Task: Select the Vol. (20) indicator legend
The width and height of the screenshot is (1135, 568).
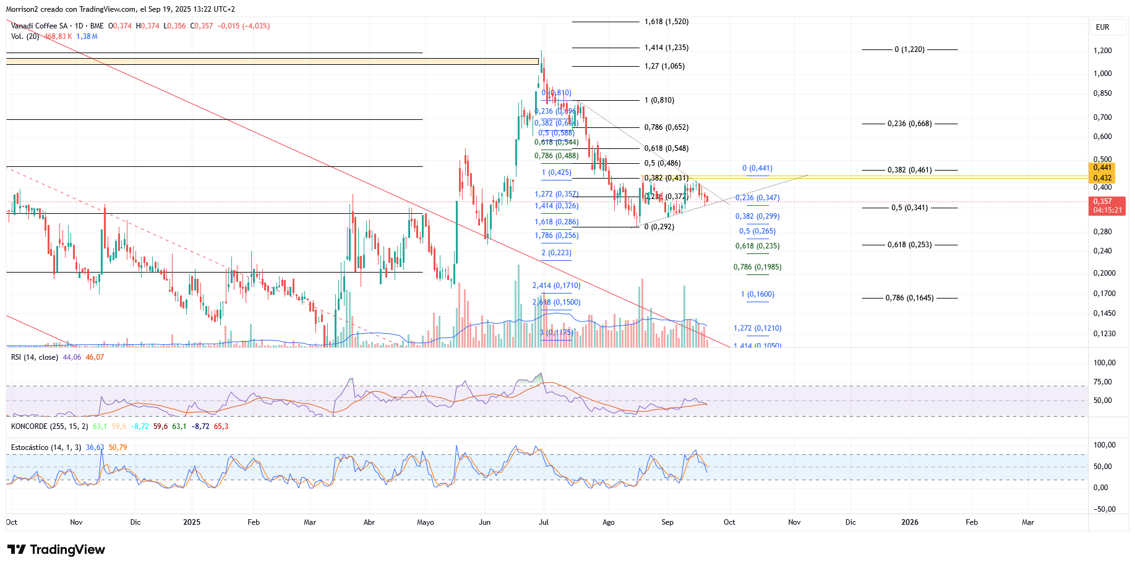Action: pyautogui.click(x=25, y=36)
